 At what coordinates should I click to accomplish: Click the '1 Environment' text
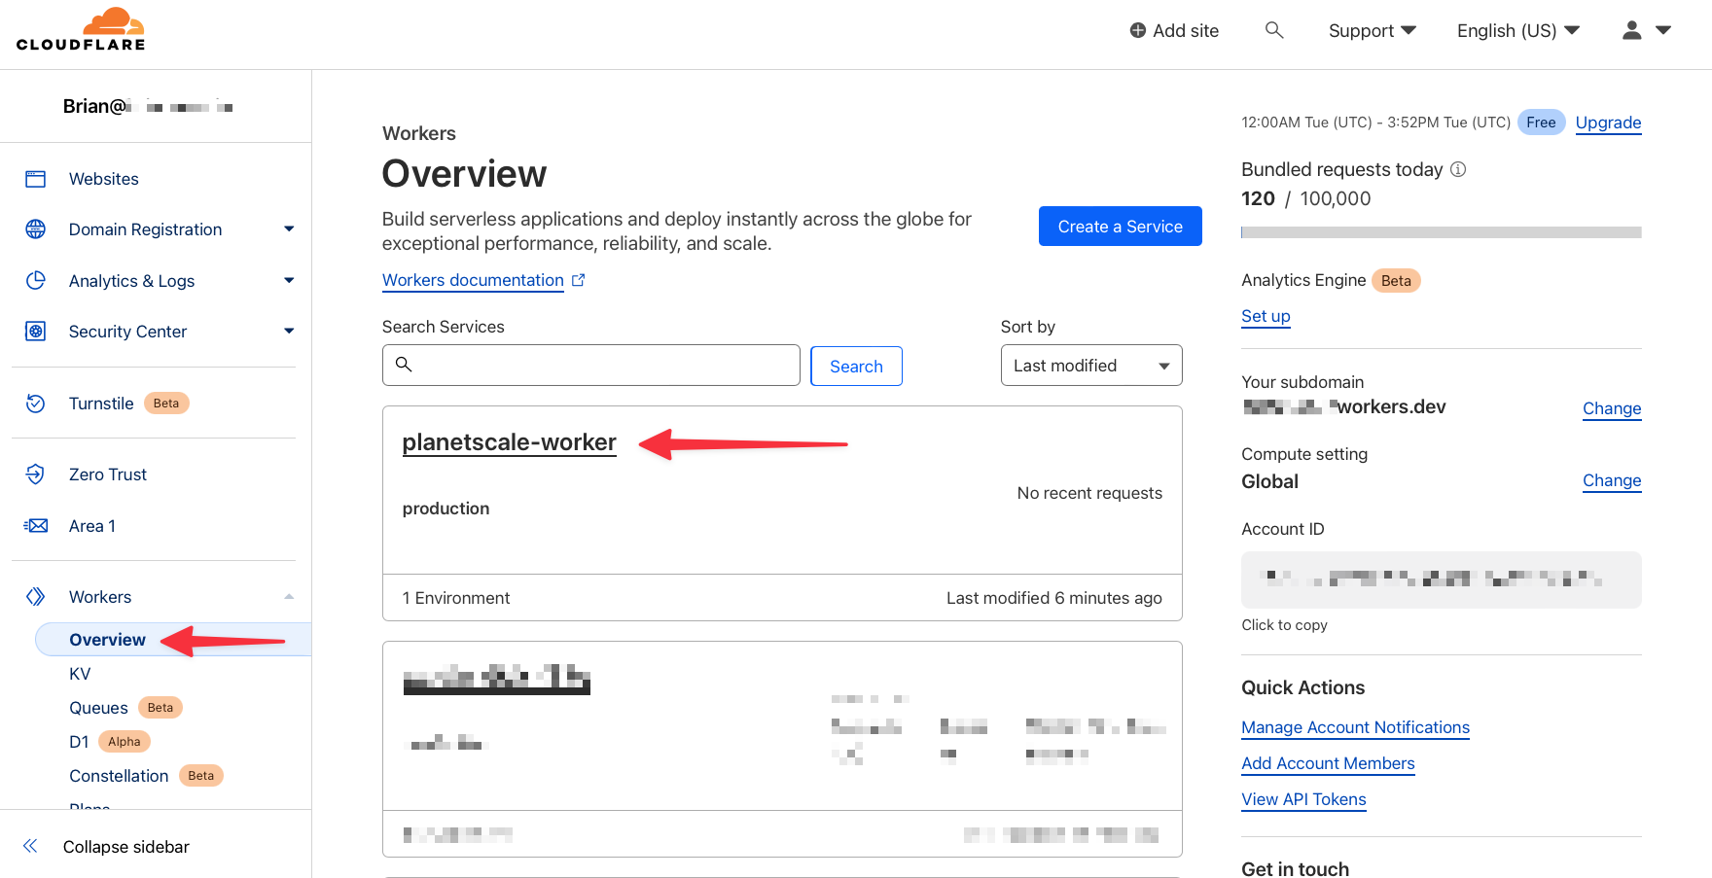click(x=456, y=598)
